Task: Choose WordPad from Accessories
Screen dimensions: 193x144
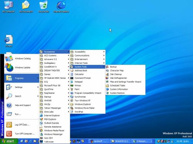Action: pyautogui.click(x=88, y=112)
